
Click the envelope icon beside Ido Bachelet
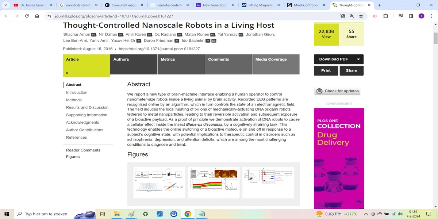point(214,41)
